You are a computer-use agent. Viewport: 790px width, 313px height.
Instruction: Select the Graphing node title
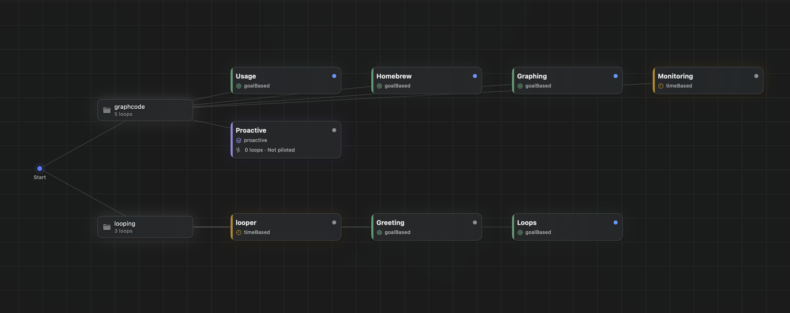[532, 76]
